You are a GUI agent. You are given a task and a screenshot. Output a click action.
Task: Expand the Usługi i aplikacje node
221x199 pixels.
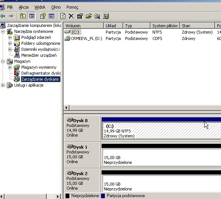coord(3,85)
